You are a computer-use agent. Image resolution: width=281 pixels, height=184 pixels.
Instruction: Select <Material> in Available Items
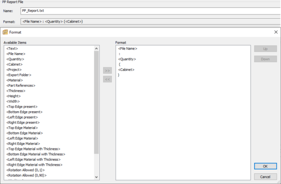click(15, 80)
